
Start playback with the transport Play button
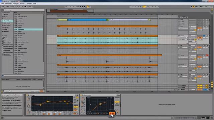pyautogui.click(x=78, y=7)
